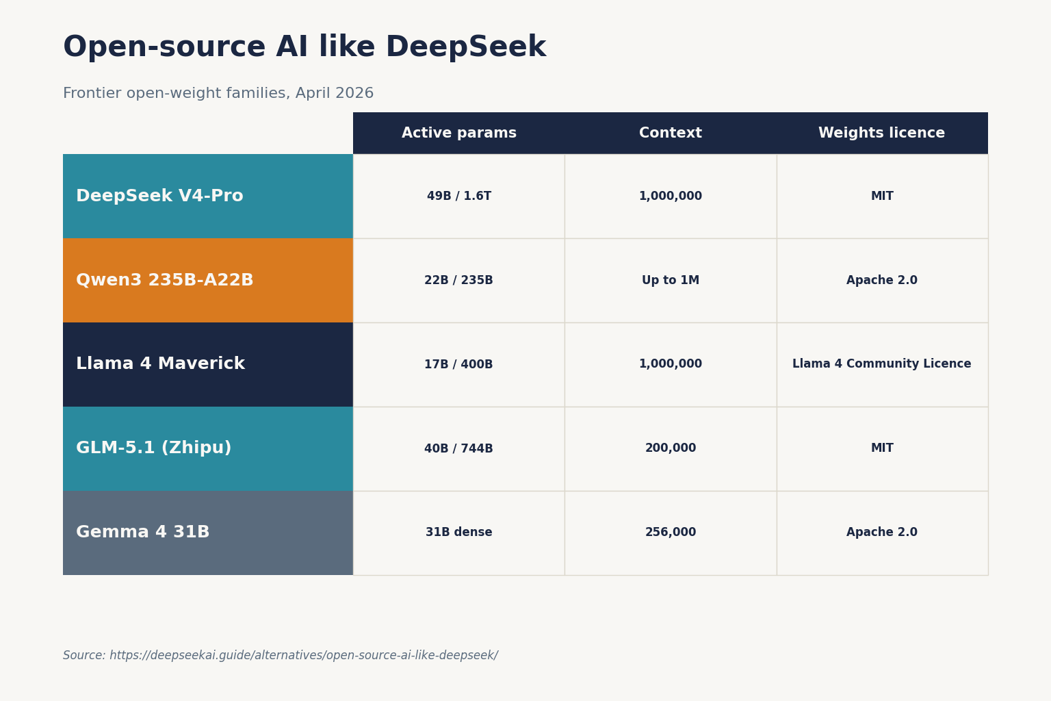Click the '40B / 744B' cell
Image resolution: width=1051 pixels, height=701 pixels.
(x=459, y=449)
